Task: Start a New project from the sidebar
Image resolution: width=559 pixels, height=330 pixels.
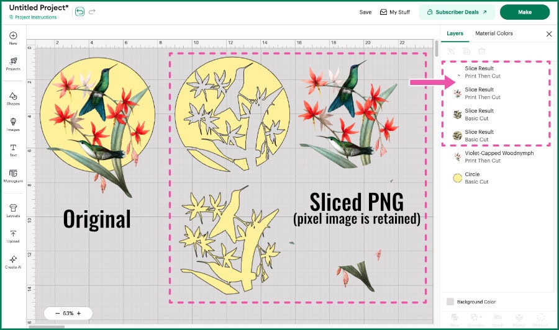Action: [x=13, y=38]
